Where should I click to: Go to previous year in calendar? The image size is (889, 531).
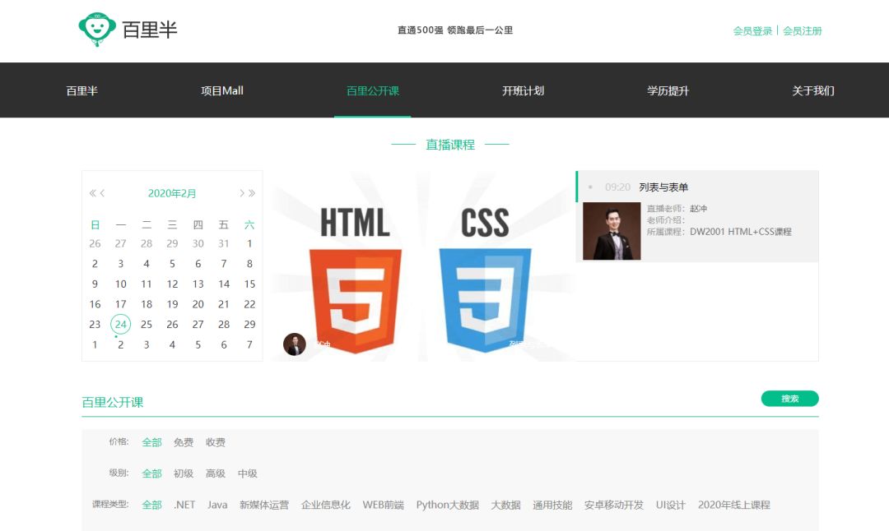click(x=92, y=194)
